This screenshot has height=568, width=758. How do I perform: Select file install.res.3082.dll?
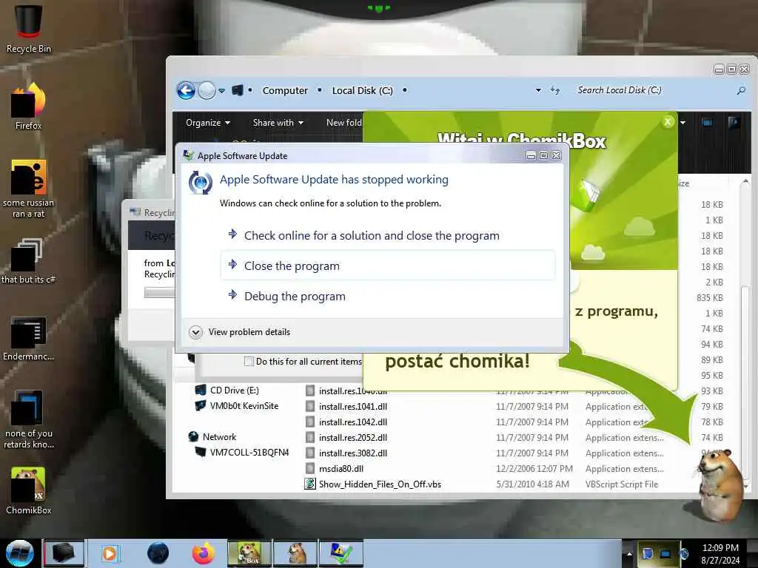(x=346, y=453)
